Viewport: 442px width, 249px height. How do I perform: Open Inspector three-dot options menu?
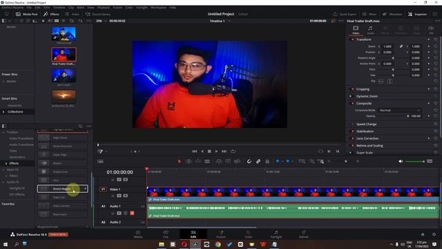(437, 21)
